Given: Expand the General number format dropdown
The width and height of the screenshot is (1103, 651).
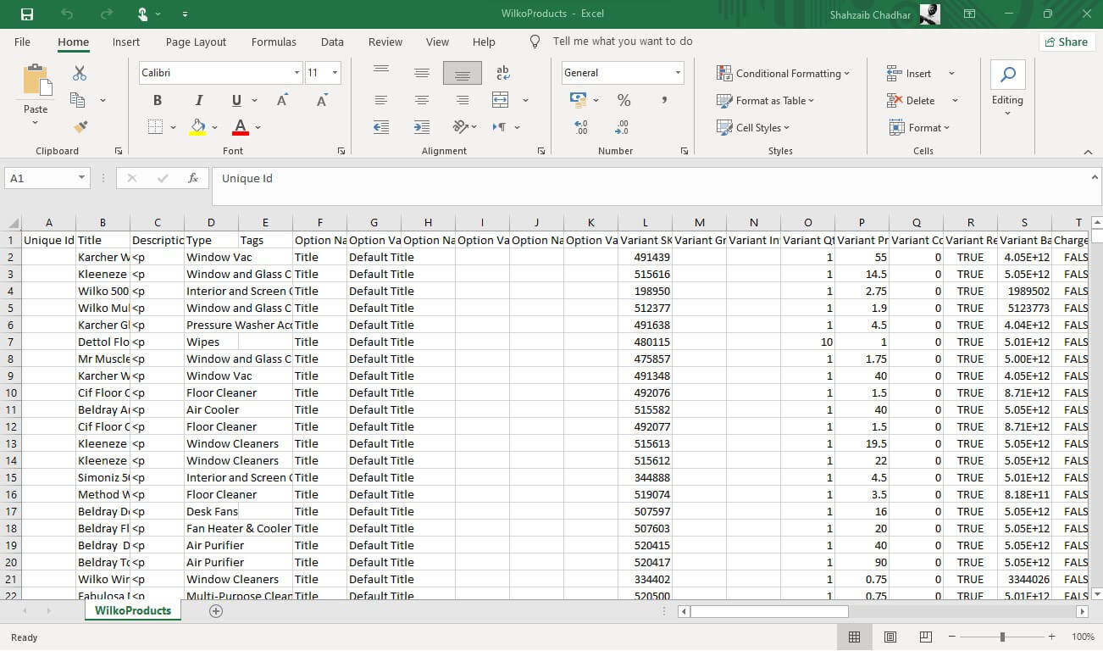Looking at the screenshot, I should (x=678, y=73).
